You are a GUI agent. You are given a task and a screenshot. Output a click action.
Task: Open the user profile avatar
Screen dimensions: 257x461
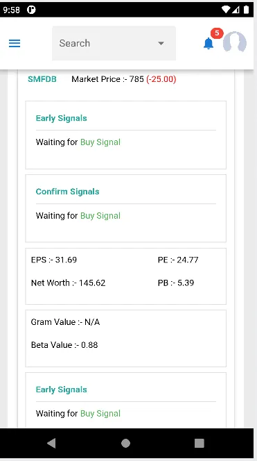234,42
